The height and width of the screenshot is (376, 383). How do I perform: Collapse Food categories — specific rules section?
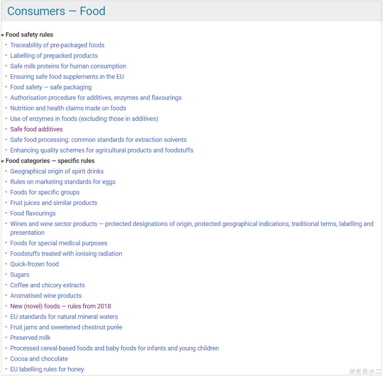point(3,161)
